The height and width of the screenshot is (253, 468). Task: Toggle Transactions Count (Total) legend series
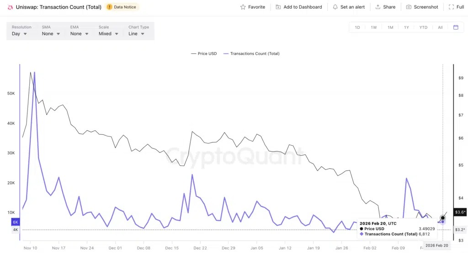click(251, 54)
